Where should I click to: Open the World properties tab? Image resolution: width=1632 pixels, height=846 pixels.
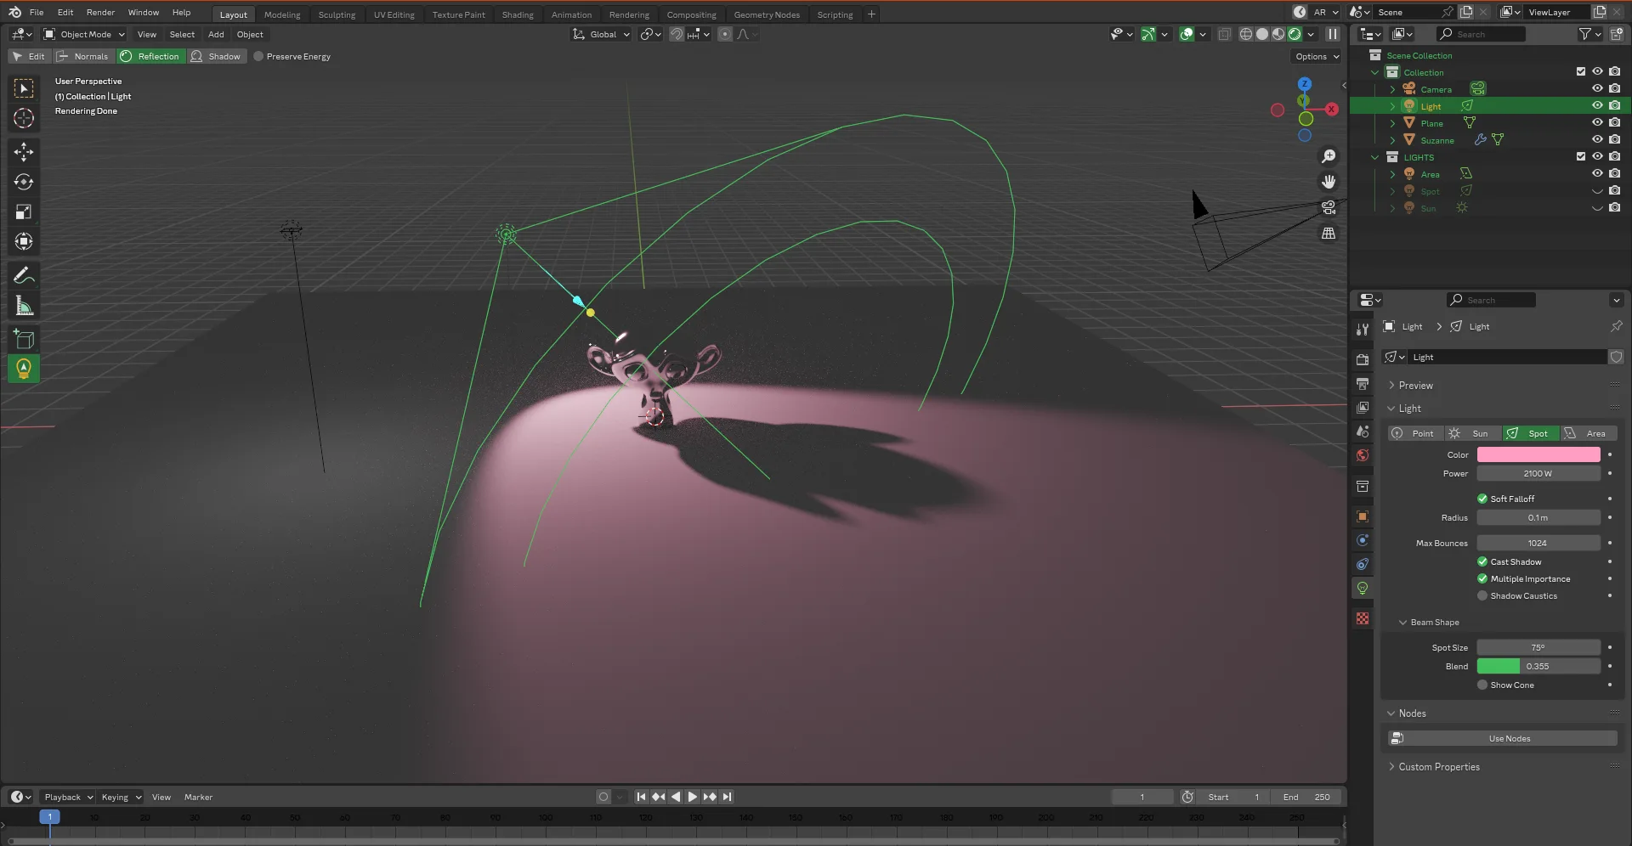(1363, 455)
